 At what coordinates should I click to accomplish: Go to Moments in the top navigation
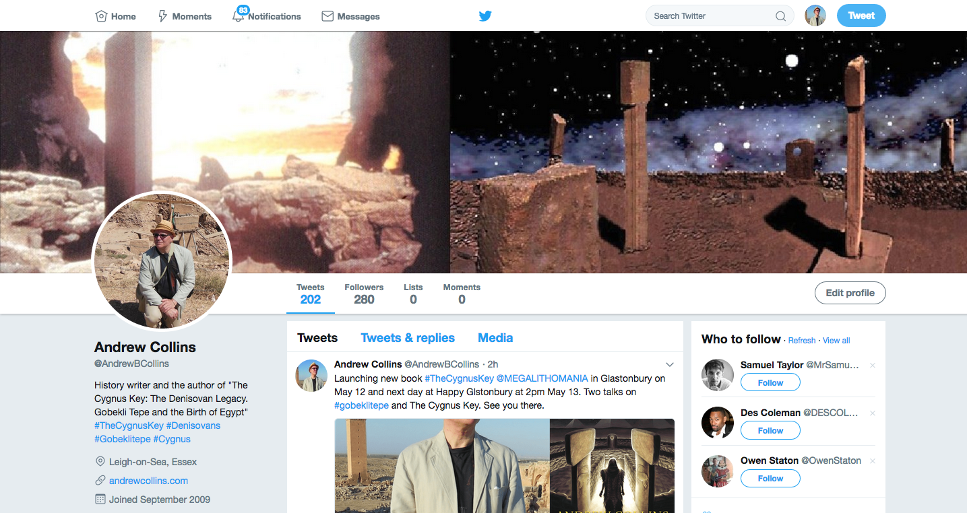click(185, 16)
